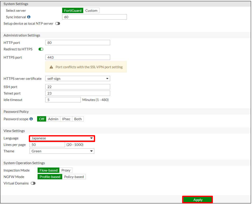The image size is (252, 204).
Task: Choose Proxy Inspection Mode
Action: pos(66,170)
